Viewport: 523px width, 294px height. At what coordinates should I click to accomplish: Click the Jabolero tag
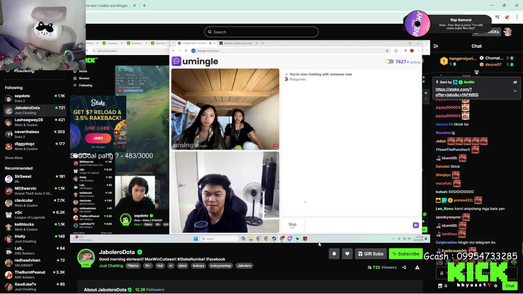point(244,266)
